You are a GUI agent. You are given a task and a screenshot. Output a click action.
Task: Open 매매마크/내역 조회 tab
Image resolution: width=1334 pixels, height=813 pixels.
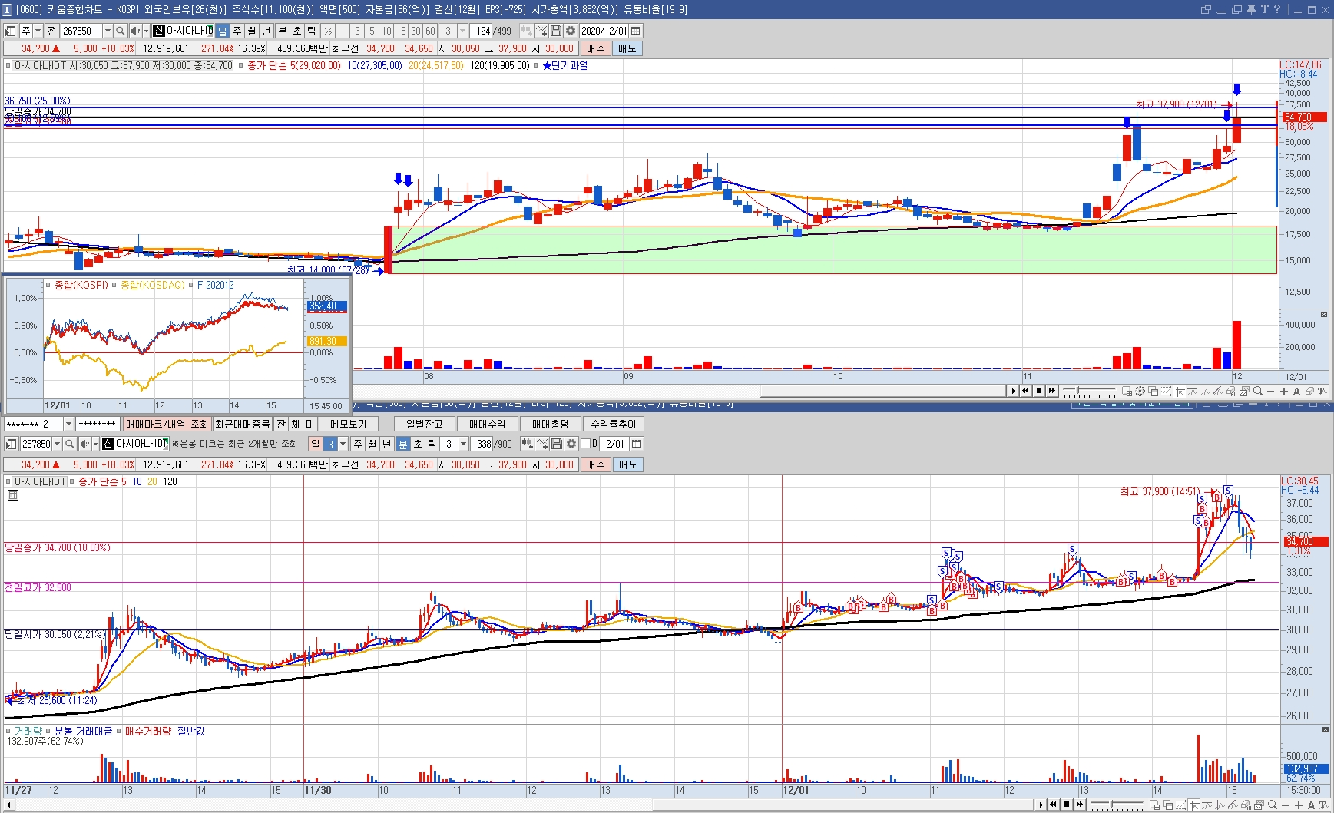pyautogui.click(x=167, y=424)
